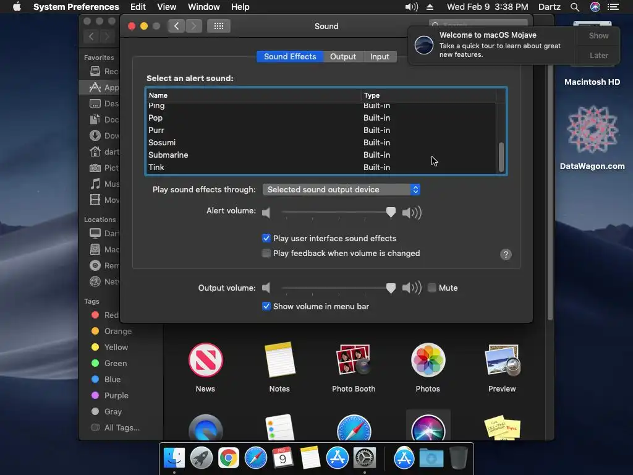Open the Window menu
The width and height of the screenshot is (633, 475).
click(x=204, y=7)
